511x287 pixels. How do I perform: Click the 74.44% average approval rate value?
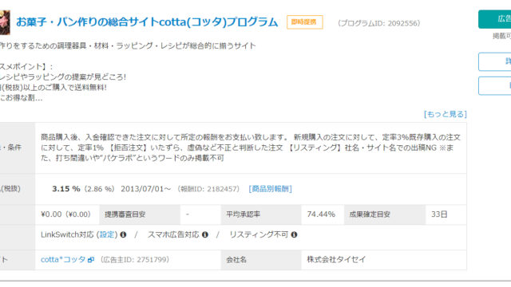[321, 214]
